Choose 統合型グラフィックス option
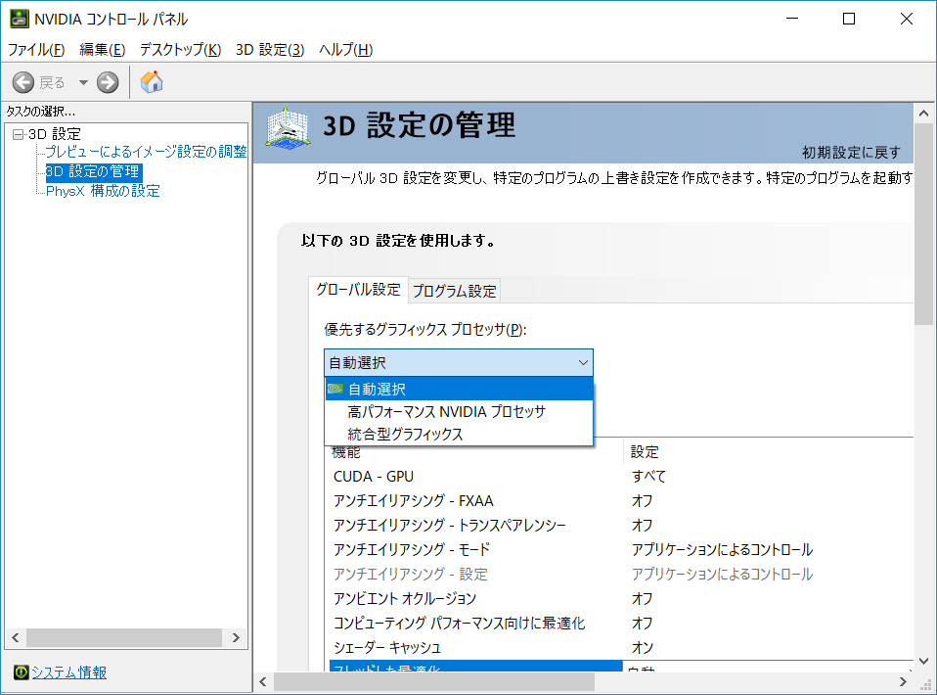The height and width of the screenshot is (695, 937). 459,435
